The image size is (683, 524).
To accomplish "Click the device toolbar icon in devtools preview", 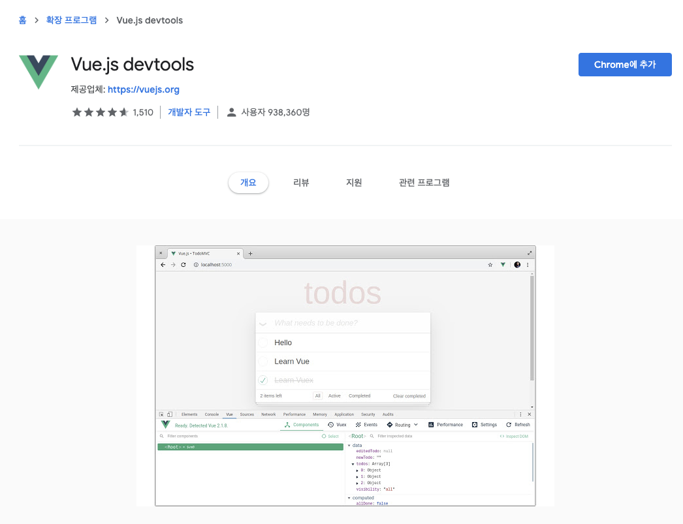I will (x=170, y=414).
